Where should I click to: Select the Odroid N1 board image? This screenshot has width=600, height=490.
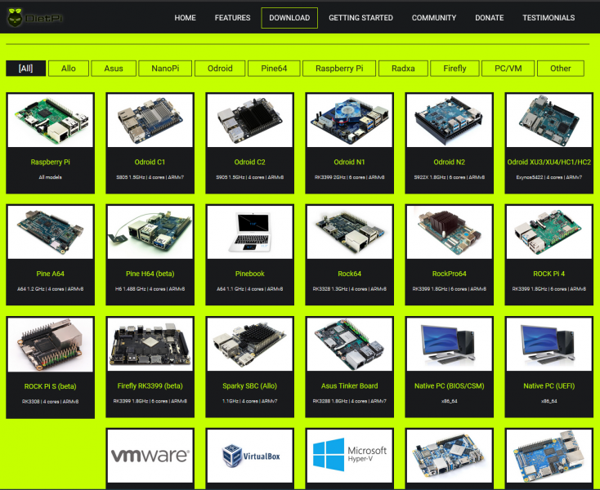click(x=349, y=120)
